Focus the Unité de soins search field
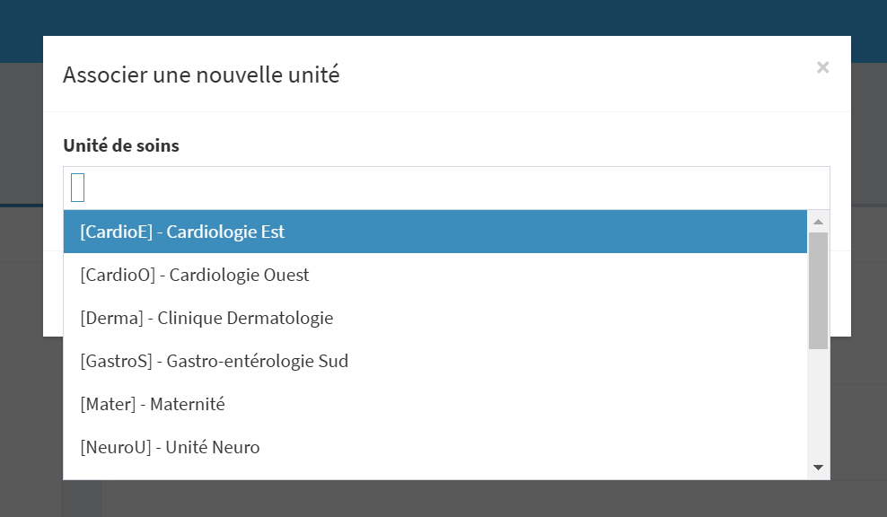This screenshot has width=887, height=517. point(446,188)
